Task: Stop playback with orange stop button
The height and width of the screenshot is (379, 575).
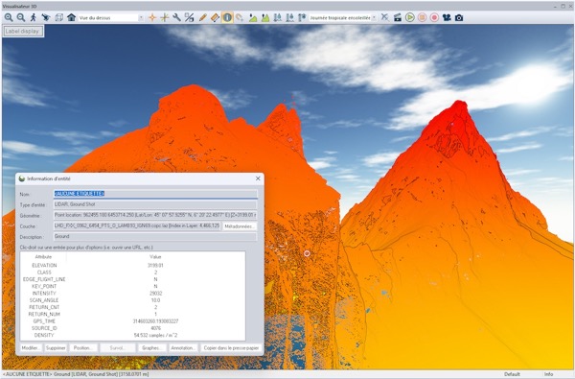Action: [x=422, y=17]
